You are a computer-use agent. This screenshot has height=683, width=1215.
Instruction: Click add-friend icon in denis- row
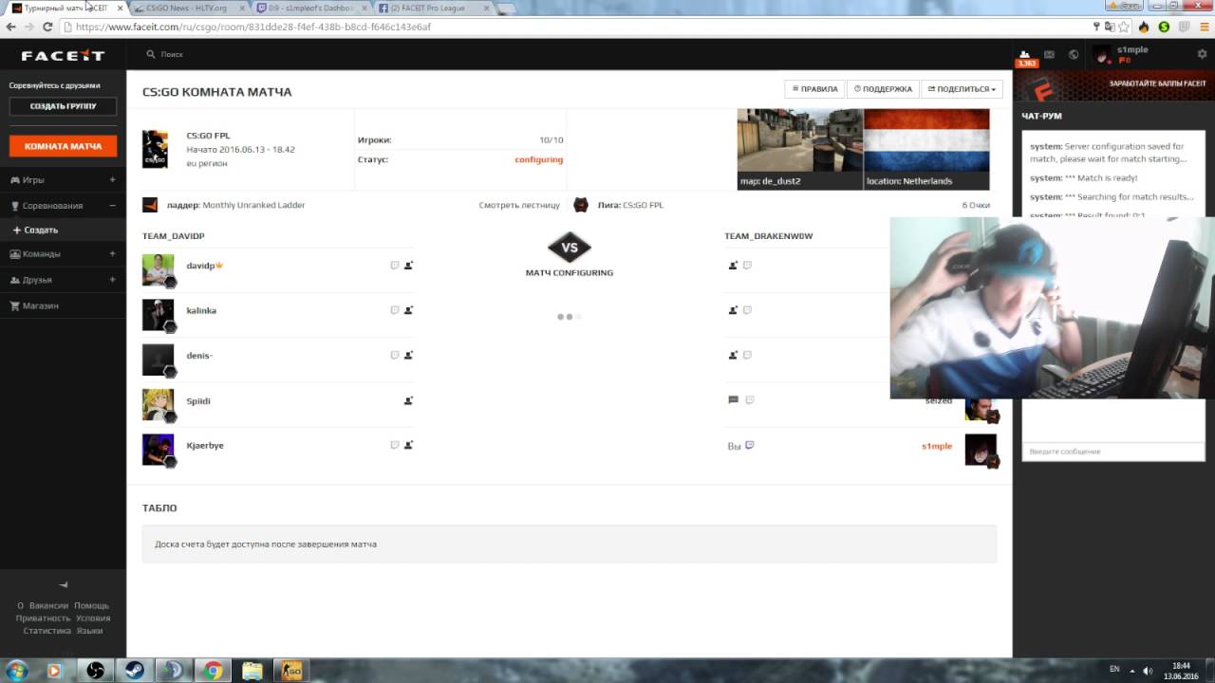point(408,356)
